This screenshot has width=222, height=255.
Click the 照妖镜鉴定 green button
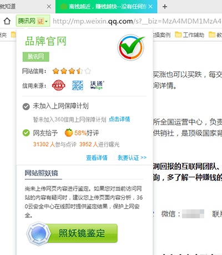coord(73,233)
